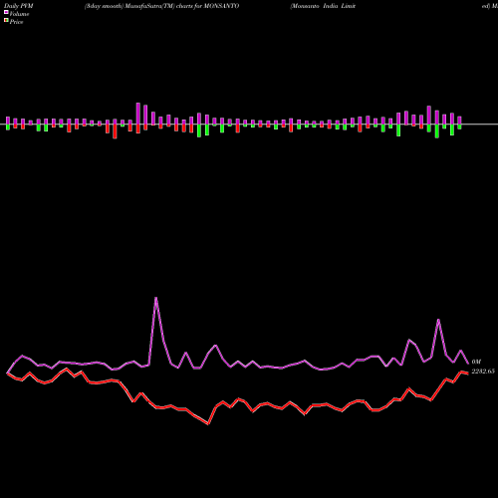Click the magenta Volume legend swatch
Image resolution: width=498 pixels, height=498 pixels.
[x=6, y=12]
